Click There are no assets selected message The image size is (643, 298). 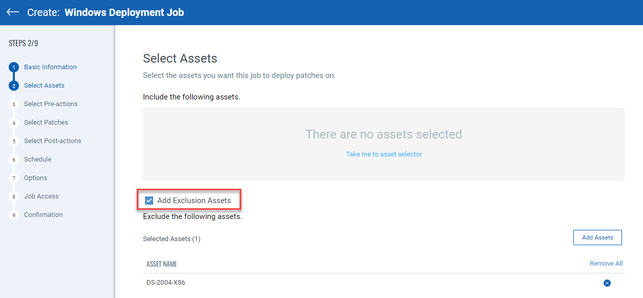(384, 134)
